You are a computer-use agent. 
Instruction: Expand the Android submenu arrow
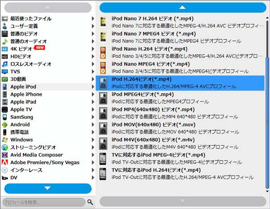point(93,125)
